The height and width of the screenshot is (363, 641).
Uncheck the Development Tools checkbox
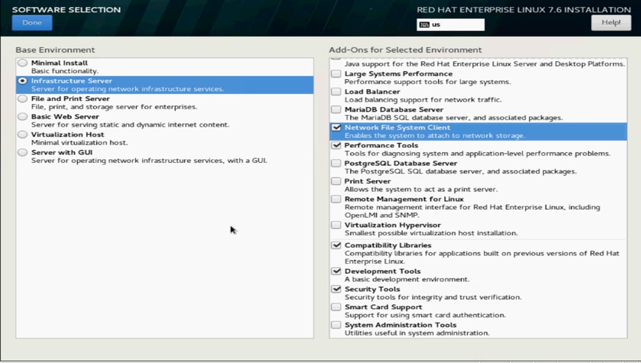[336, 271]
